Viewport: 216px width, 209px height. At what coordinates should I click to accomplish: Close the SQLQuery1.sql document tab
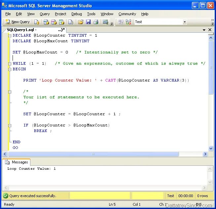coord(210,30)
